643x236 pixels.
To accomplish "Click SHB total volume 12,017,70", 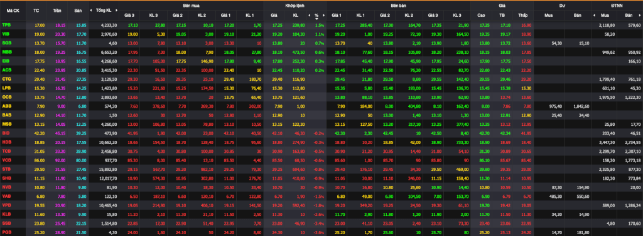I will [x=108, y=178].
